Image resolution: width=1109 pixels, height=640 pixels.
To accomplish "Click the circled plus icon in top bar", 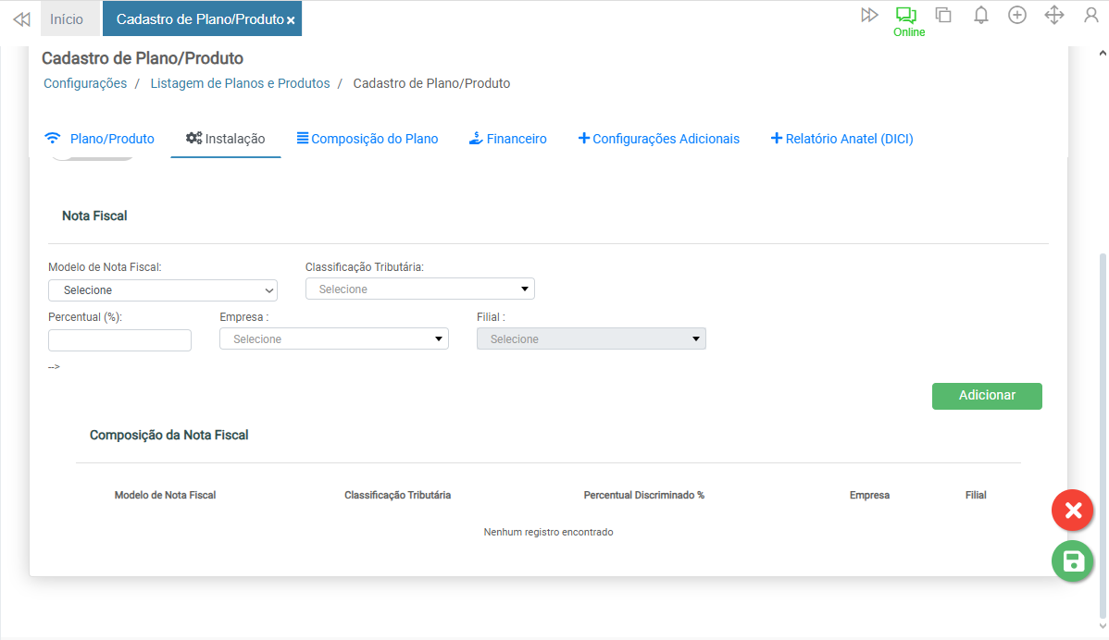I will tap(1017, 15).
